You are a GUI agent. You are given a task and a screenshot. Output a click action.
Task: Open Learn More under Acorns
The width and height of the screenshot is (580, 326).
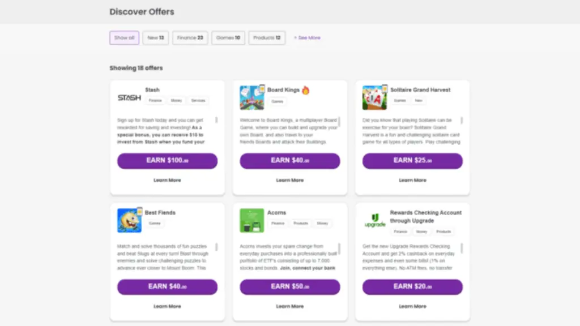coord(290,306)
